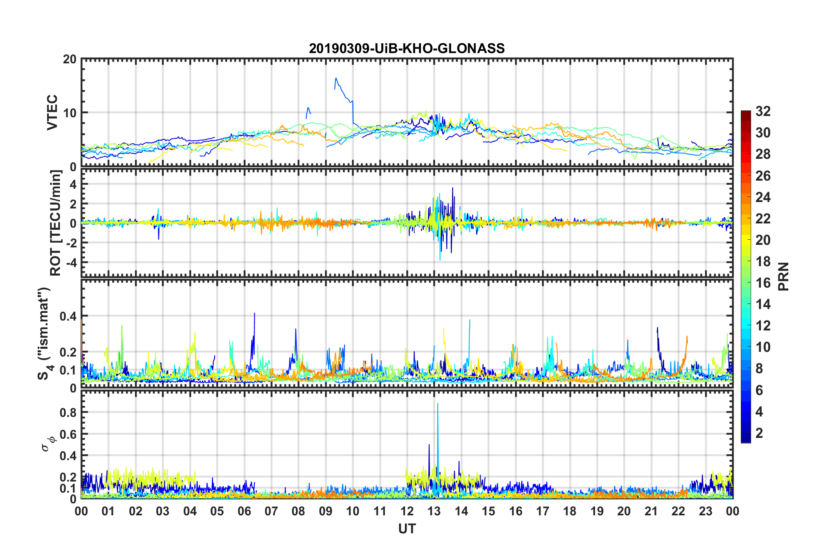Select PRN colorbar tick label 20
814x553 pixels.
point(763,240)
